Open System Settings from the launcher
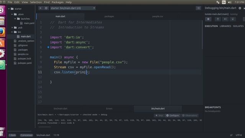The height and width of the screenshot is (138, 245). point(3,54)
